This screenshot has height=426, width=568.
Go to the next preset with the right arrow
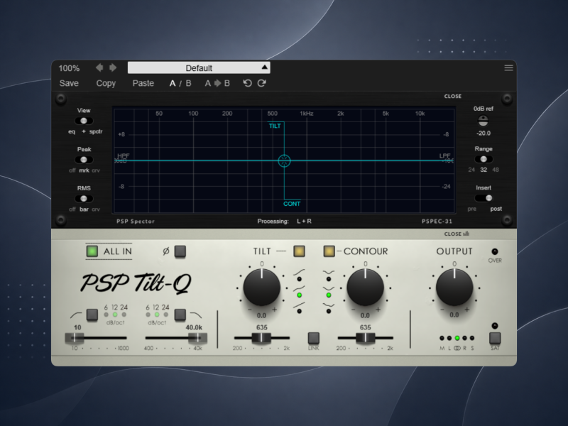113,67
